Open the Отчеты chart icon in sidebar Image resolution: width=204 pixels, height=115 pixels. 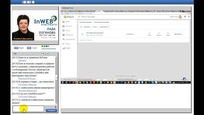point(63,48)
